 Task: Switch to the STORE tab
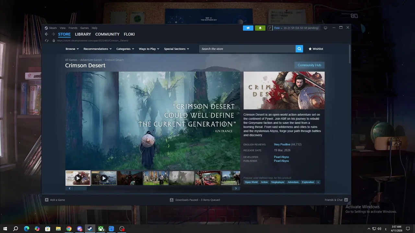64,34
